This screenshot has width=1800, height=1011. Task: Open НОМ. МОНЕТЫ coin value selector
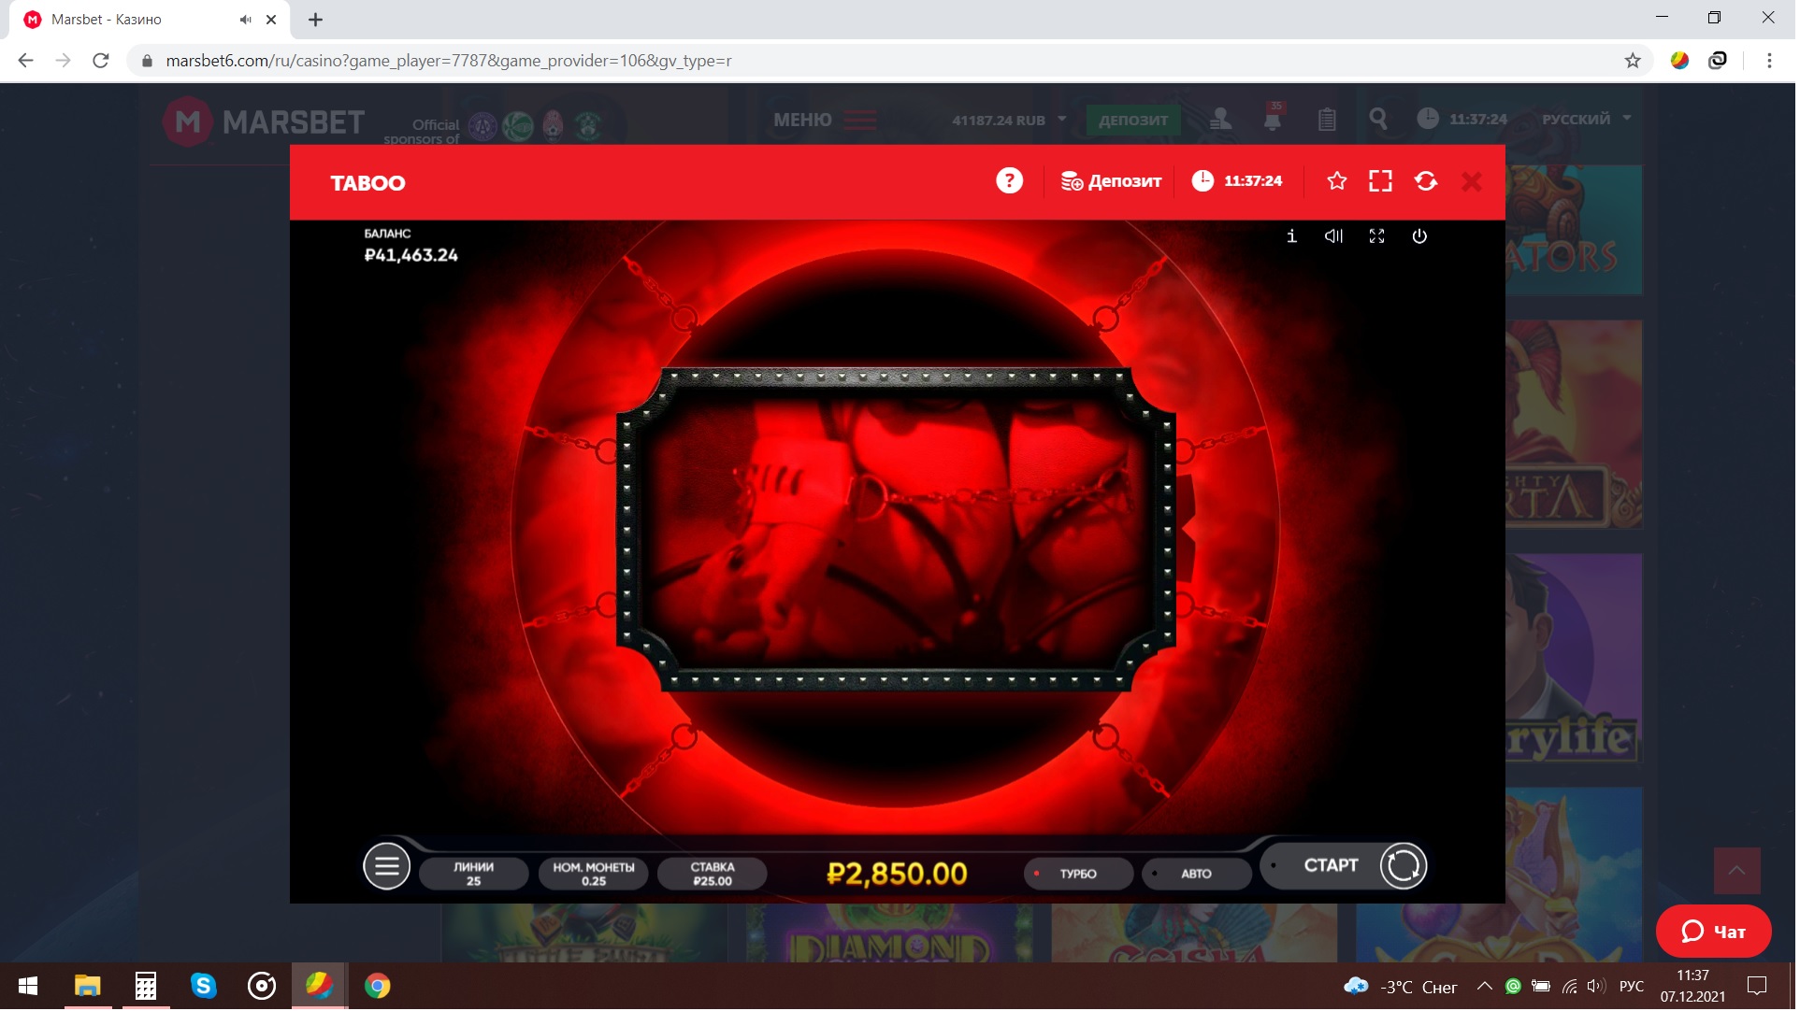tap(595, 876)
